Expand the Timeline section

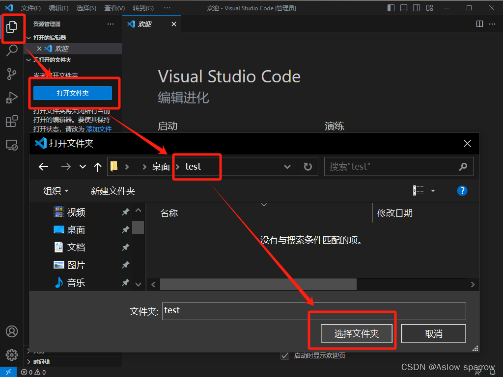click(28, 362)
